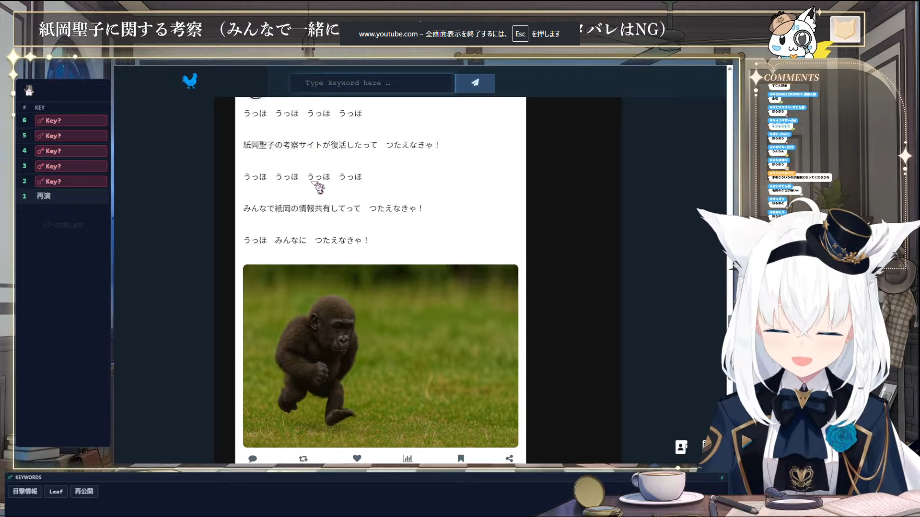Viewport: 920px width, 517px height.
Task: Click the reply speech bubble icon
Action: (253, 459)
